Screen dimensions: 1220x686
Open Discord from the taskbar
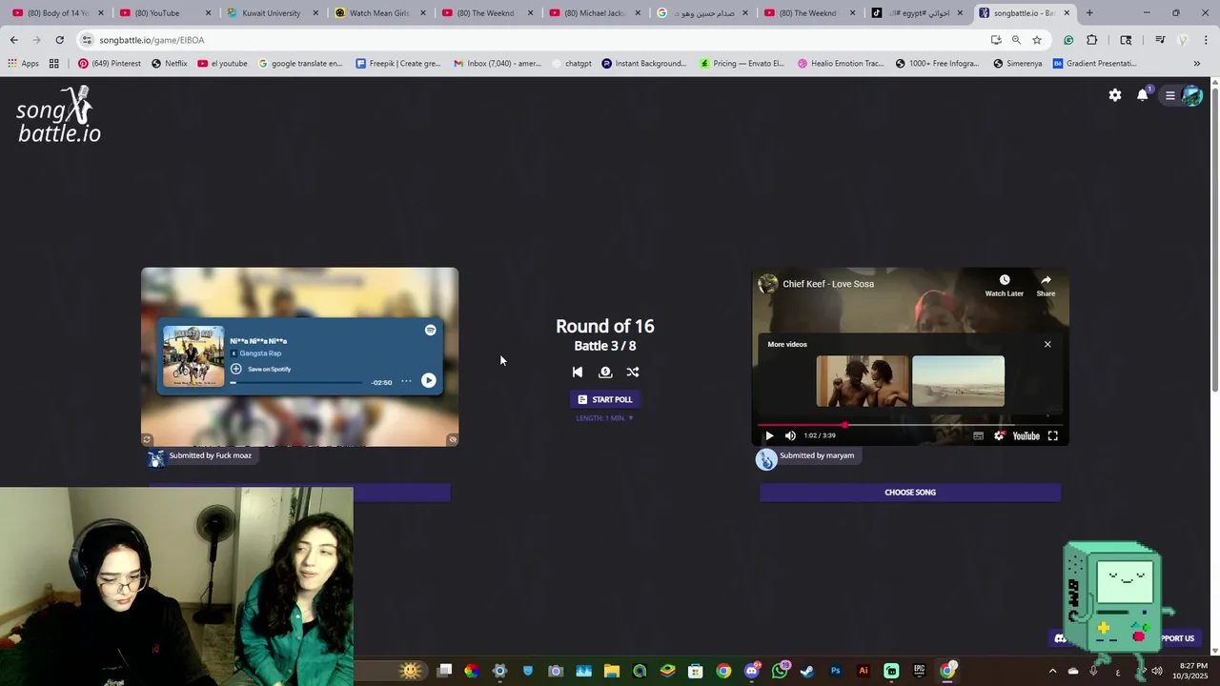[x=752, y=671]
